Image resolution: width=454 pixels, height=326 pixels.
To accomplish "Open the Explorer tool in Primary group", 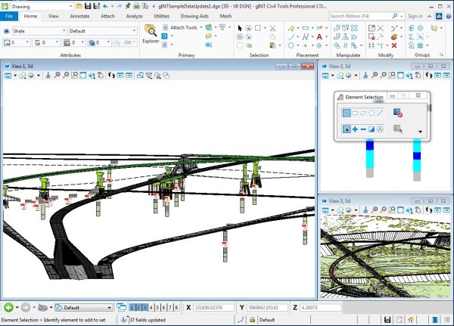I will [x=151, y=33].
